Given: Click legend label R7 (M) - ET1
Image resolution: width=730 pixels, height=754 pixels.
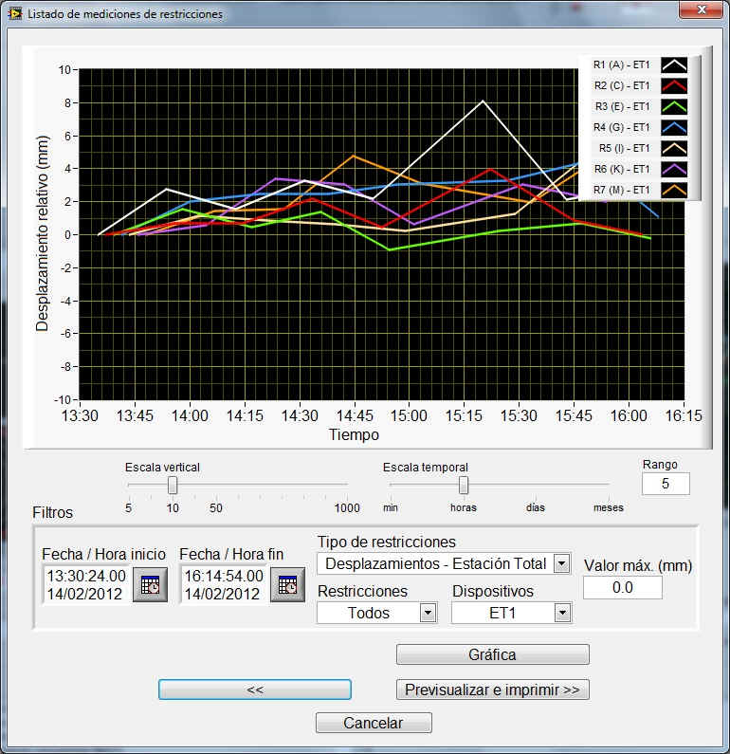Looking at the screenshot, I should click(x=621, y=190).
